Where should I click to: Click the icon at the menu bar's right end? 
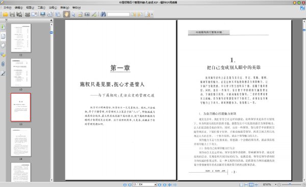pos(302,8)
